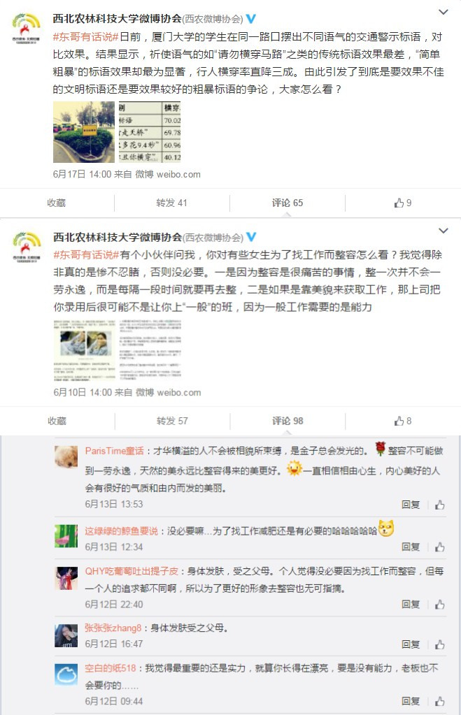
Task: Like the second post with 8 likes
Action: click(x=402, y=421)
